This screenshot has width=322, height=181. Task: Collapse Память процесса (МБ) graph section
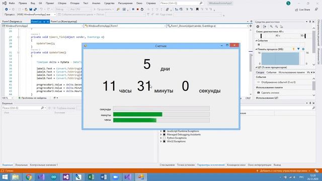pyautogui.click(x=256, y=49)
